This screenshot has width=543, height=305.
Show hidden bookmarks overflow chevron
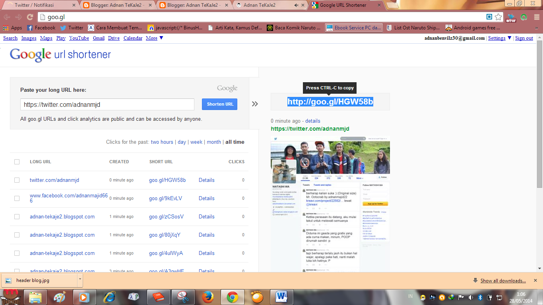tap(537, 28)
